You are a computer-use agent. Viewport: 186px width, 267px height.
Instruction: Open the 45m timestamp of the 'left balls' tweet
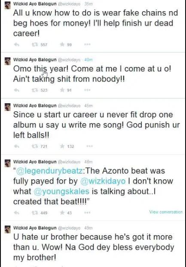(x=88, y=106)
